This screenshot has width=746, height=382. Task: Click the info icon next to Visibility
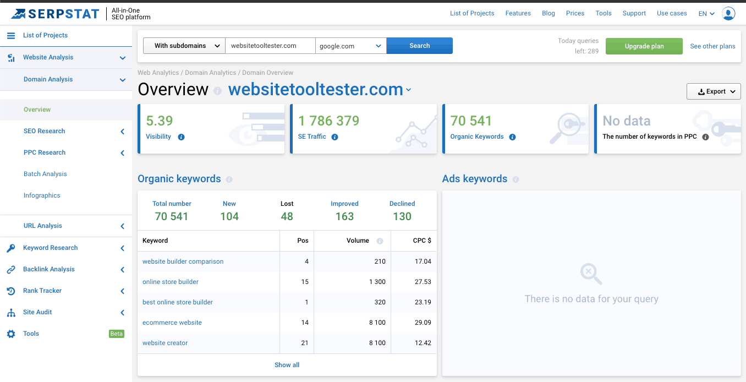(x=181, y=137)
